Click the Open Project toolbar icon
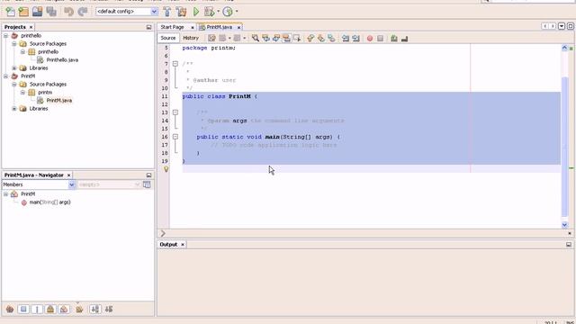This screenshot has width=576, height=324. pyautogui.click(x=37, y=12)
